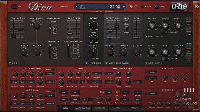Click ADS Env 1 Sustain knob

pos(178,26)
